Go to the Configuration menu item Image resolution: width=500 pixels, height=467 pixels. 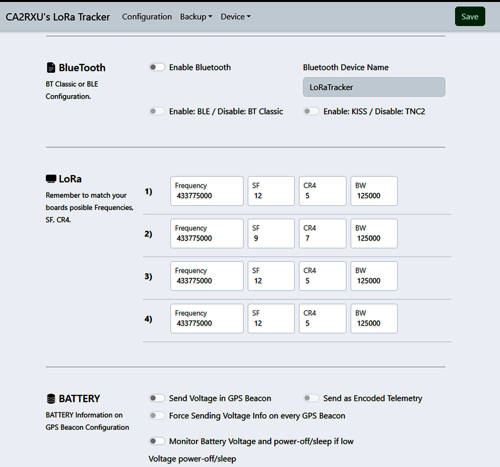[x=147, y=17]
